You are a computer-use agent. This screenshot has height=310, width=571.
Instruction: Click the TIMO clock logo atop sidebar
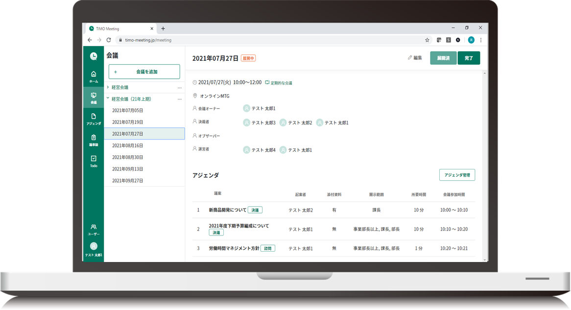click(x=94, y=56)
